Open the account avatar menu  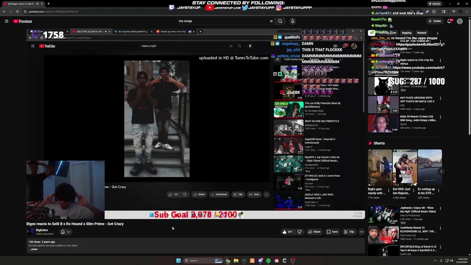[x=460, y=21]
